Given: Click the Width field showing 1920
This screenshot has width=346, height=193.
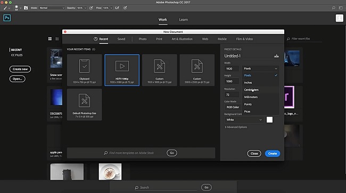Looking at the screenshot, I should tap(232, 68).
